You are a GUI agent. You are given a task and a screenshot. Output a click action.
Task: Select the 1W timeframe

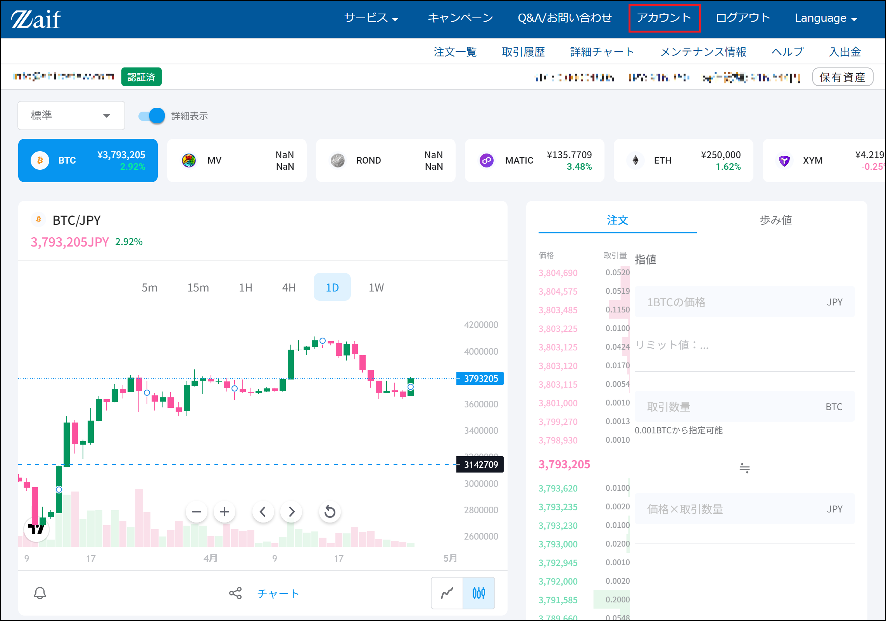tap(376, 287)
